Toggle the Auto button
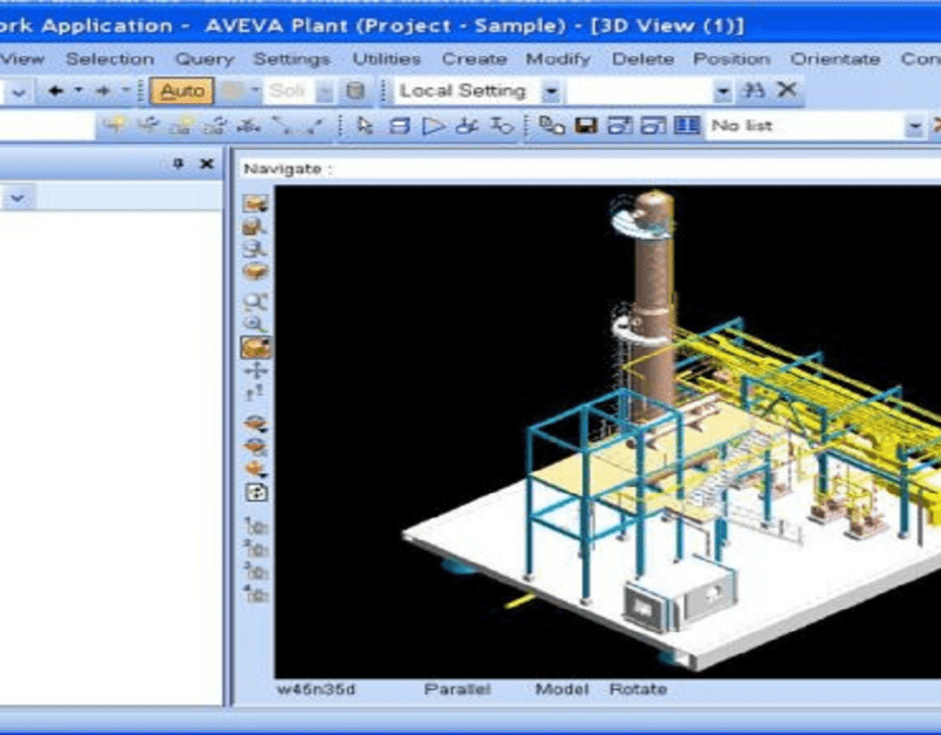941x735 pixels. [x=182, y=91]
